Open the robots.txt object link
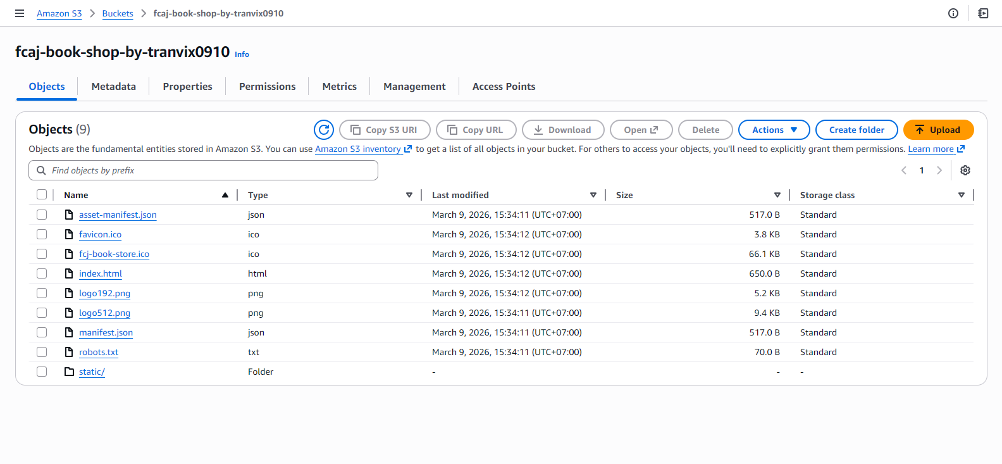The width and height of the screenshot is (1002, 464). [x=99, y=352]
